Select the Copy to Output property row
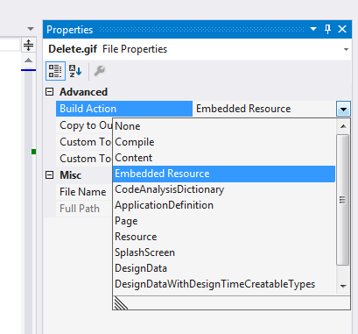The height and width of the screenshot is (334, 358). click(x=84, y=125)
